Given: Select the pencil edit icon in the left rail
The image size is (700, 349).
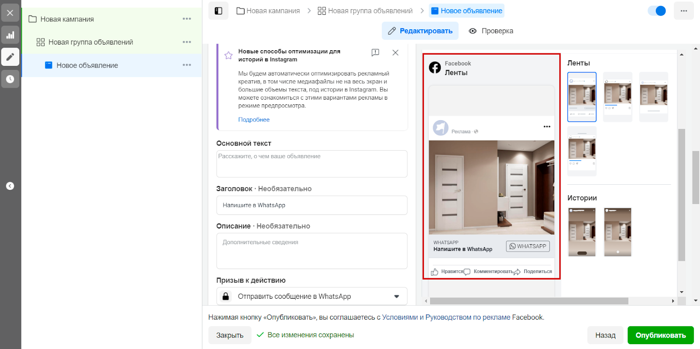Looking at the screenshot, I should [x=10, y=57].
